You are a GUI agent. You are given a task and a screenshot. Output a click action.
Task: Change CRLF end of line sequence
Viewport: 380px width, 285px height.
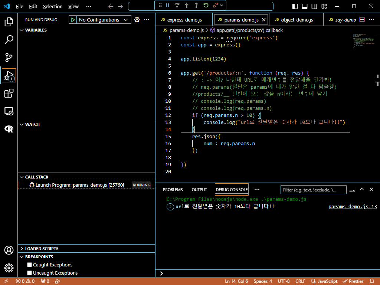[300, 281]
